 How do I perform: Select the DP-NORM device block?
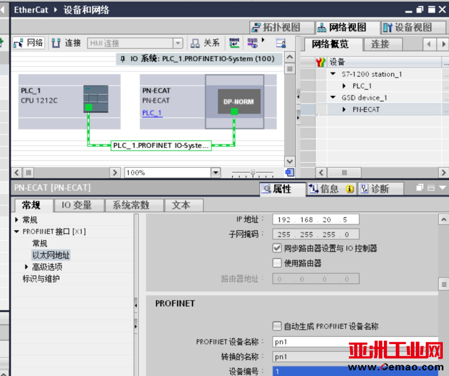pos(239,102)
